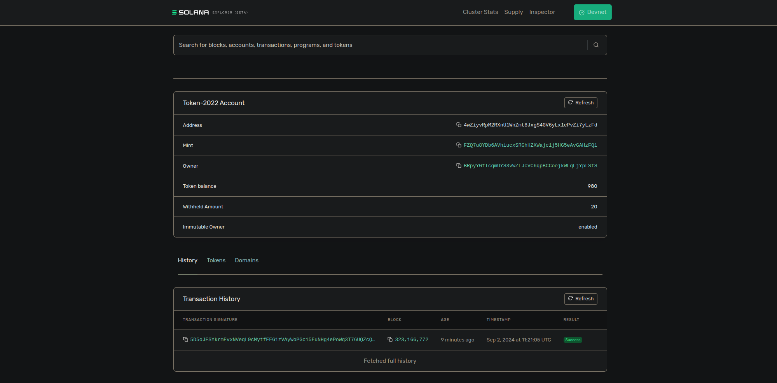777x383 pixels.
Task: Copy the Owner address
Action: (x=459, y=166)
